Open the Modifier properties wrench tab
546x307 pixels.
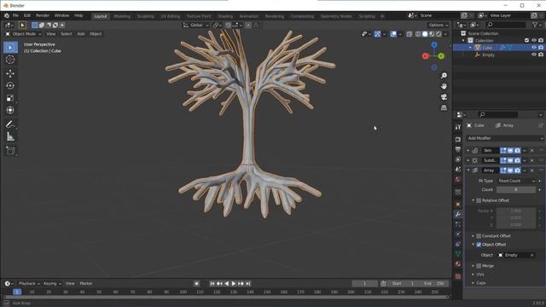[x=458, y=214]
